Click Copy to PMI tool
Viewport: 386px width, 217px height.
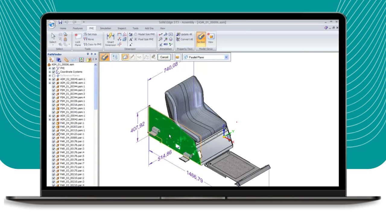pos(93,44)
